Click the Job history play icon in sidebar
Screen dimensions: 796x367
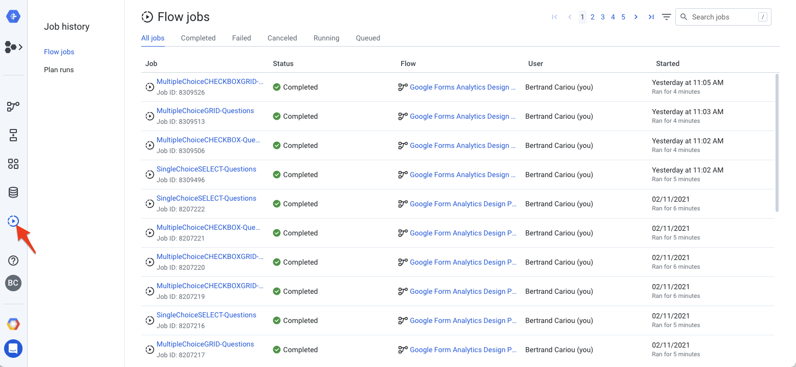[13, 221]
